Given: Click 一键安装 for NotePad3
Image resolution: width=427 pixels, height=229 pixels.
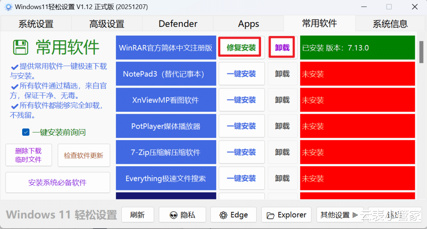Looking at the screenshot, I should click(x=242, y=74).
